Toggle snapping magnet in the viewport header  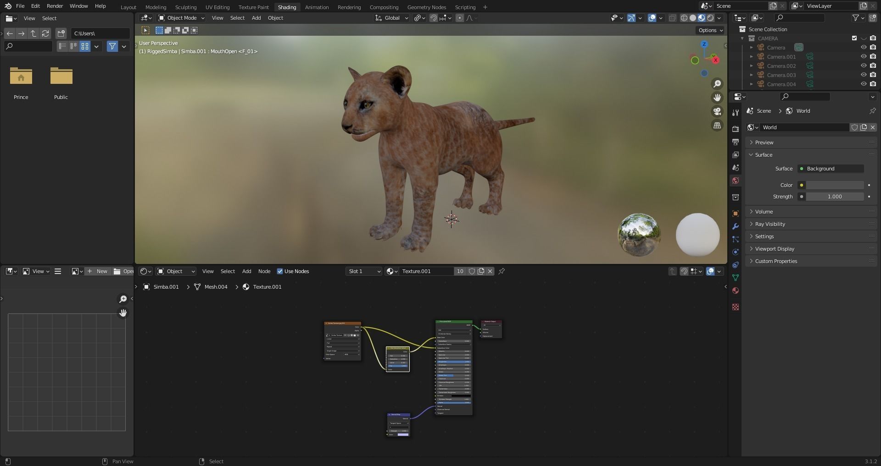[x=433, y=18]
